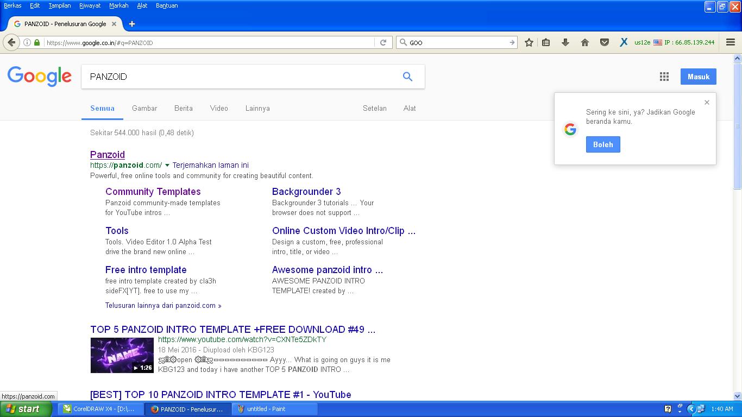Click the page scrollbar down arrow
Screen dimensions: 742x417
click(737, 396)
